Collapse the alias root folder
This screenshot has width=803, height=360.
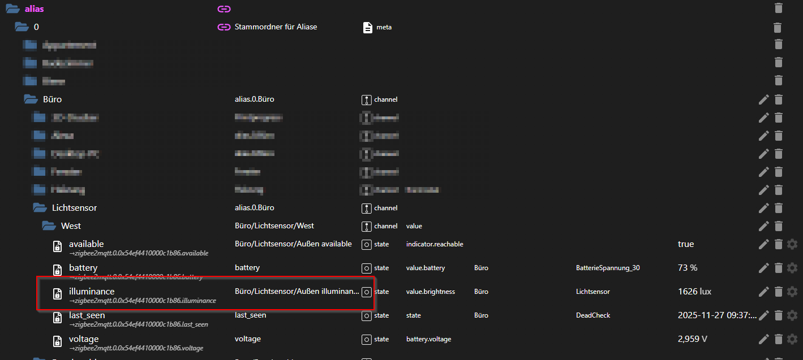tap(12, 8)
